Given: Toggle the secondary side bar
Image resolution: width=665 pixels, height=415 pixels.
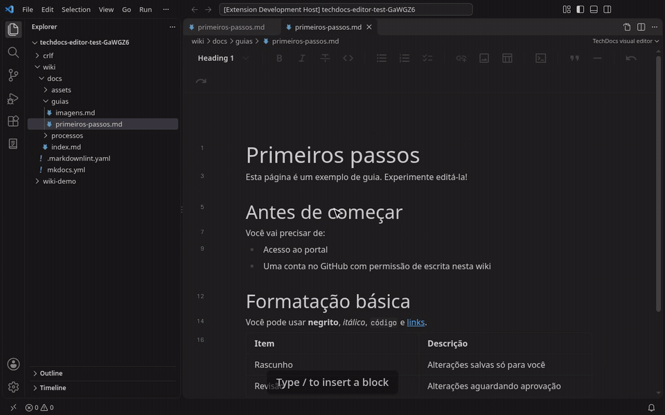Looking at the screenshot, I should tap(608, 9).
